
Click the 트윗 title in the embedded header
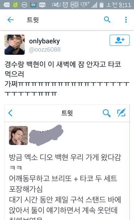pos(67,113)
